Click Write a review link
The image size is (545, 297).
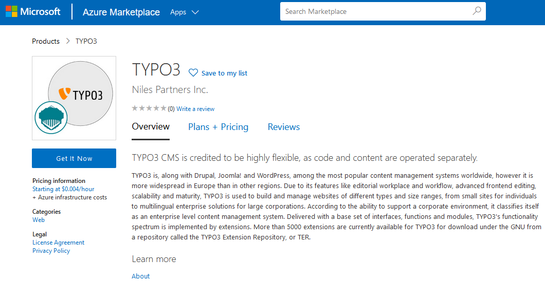(x=195, y=109)
